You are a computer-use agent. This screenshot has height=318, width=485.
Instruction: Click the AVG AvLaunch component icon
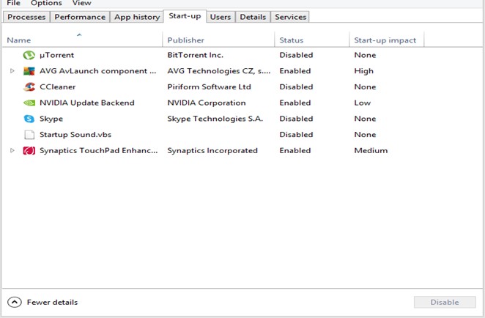tap(29, 71)
